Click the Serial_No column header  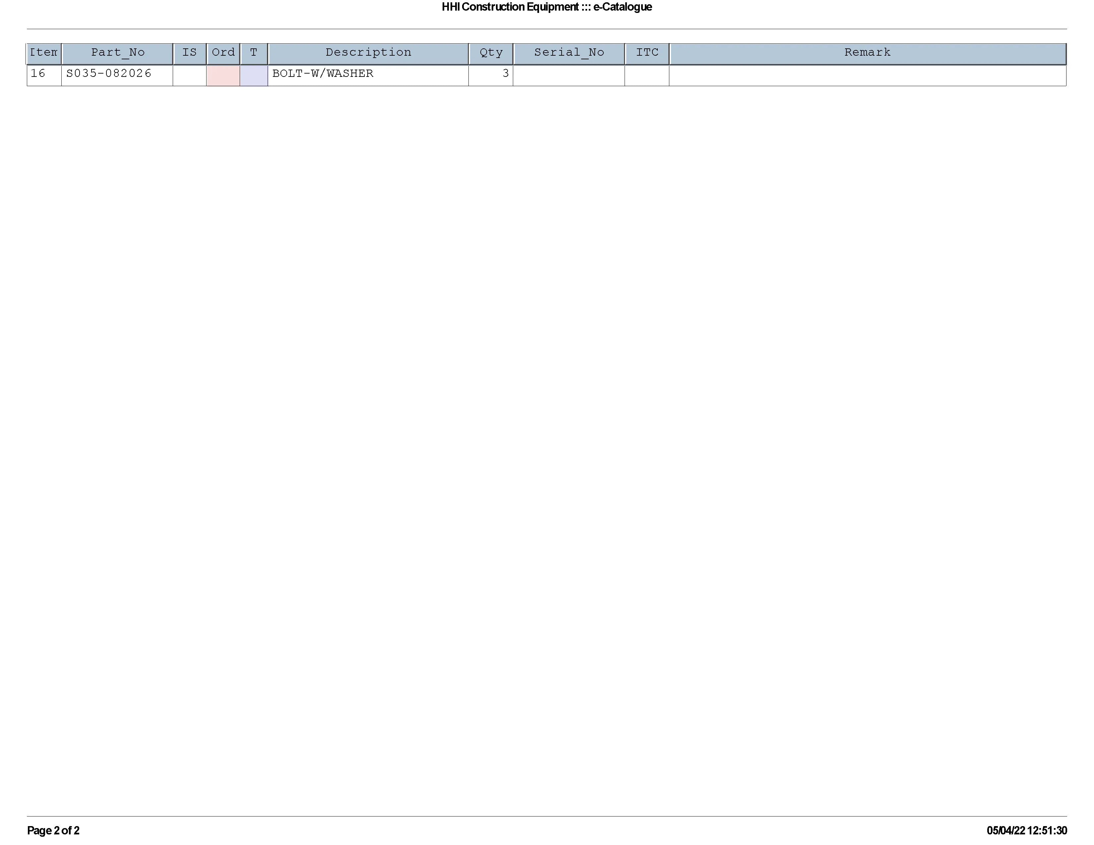pos(569,53)
